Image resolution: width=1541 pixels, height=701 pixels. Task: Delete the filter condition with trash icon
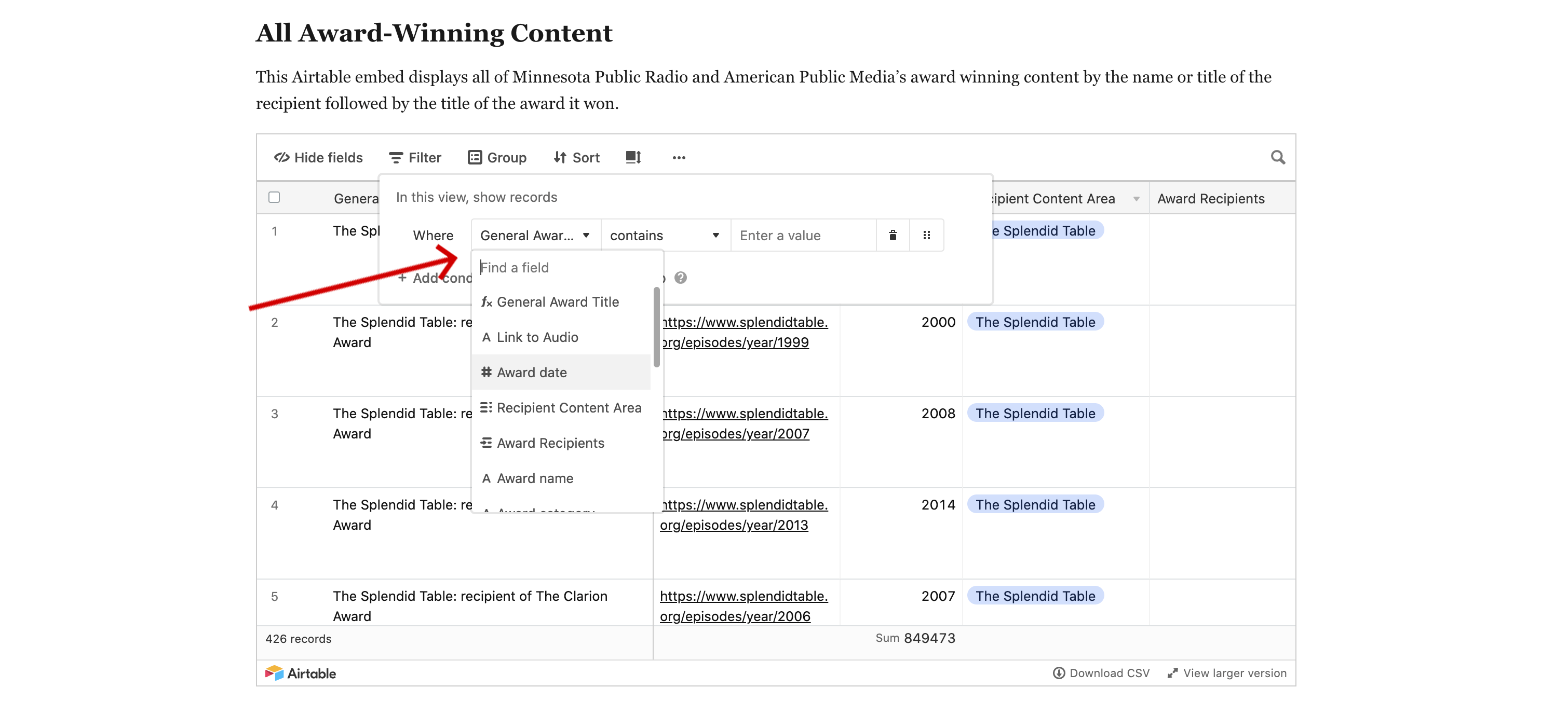coord(893,236)
